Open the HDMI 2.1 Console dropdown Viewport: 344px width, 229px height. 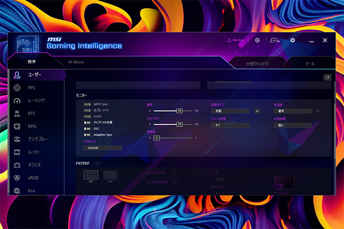[102, 148]
